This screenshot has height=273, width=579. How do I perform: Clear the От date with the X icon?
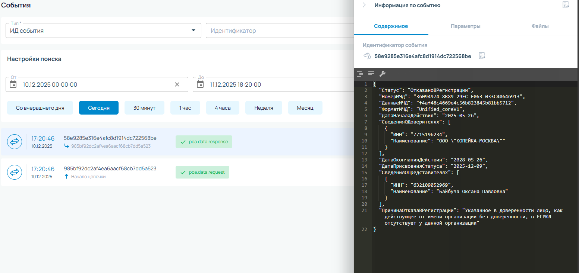(x=177, y=84)
